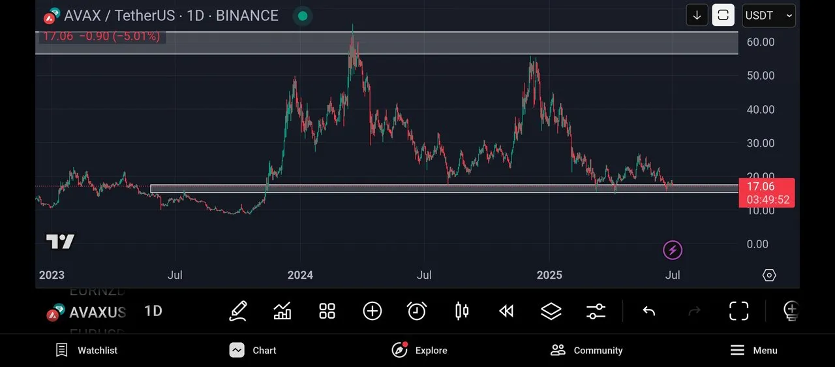Screen dimensions: 835x367
Task: Enter fullscreen mode icon
Action: pos(738,311)
